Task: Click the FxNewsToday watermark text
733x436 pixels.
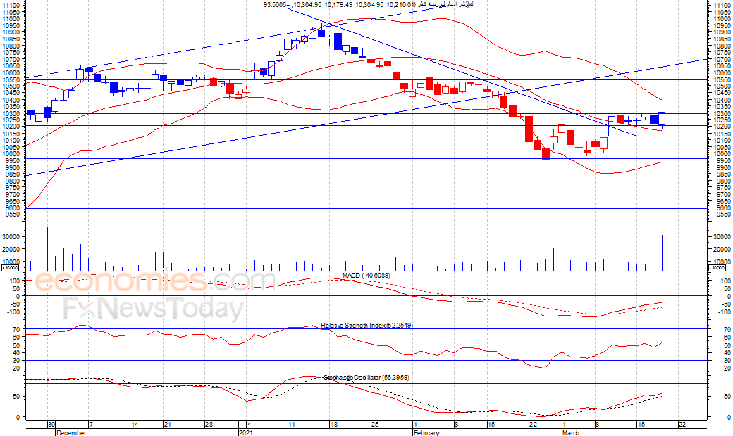Action: click(154, 309)
